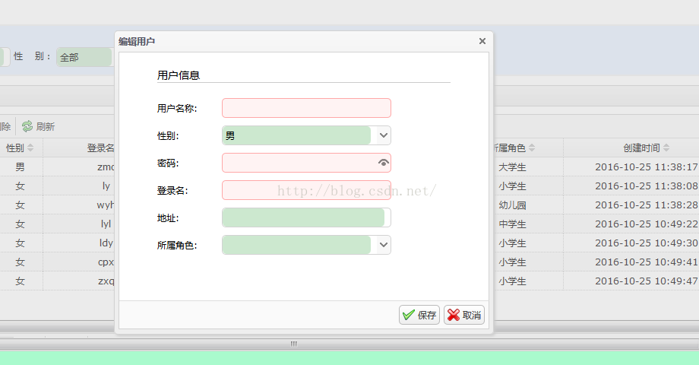Click the 取消 button
699x365 pixels.
464,315
